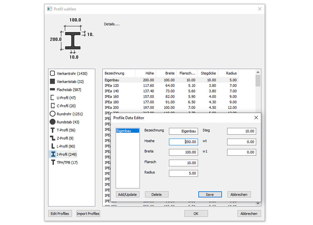313x225 pixels.
Task: Select the Vierkantstab filled square icon
Action: (x=52, y=81)
